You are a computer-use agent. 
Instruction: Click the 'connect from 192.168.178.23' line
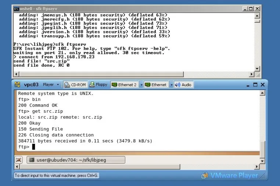tap(54, 57)
